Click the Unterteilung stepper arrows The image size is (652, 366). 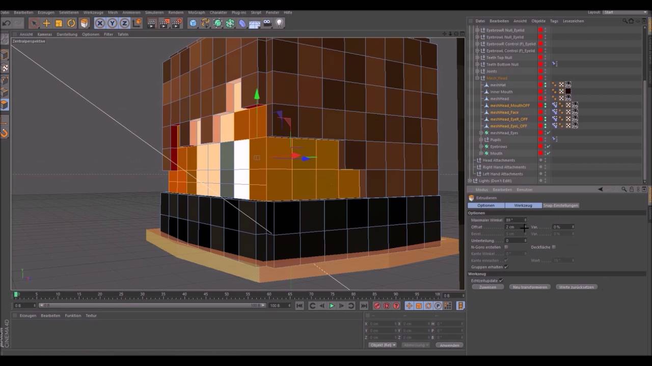click(x=525, y=240)
